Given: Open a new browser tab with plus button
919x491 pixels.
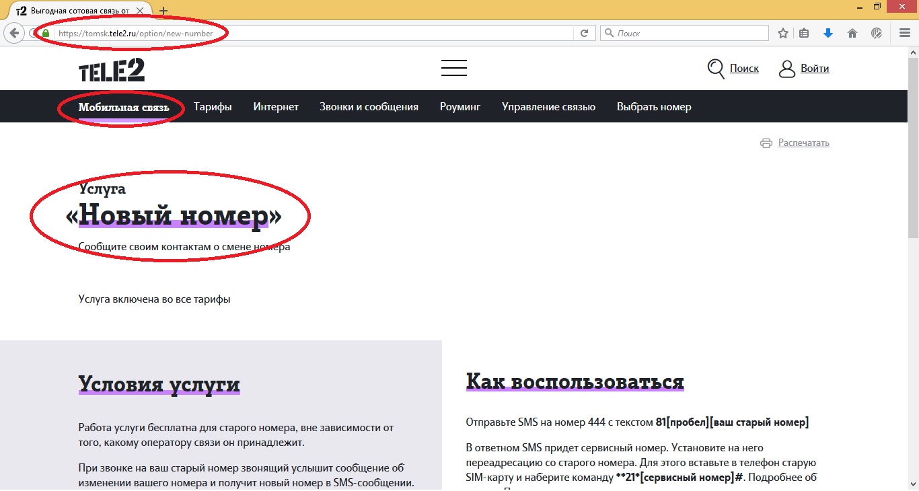Looking at the screenshot, I should tap(165, 11).
